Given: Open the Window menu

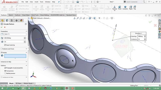Looking at the screenshot, I should (48, 2).
